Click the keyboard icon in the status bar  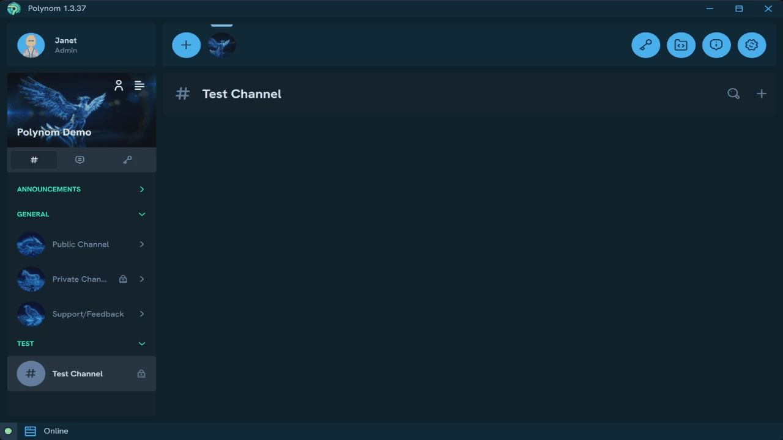[31, 431]
